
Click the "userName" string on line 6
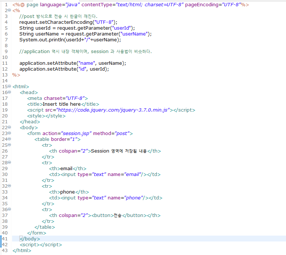[x=134, y=34]
